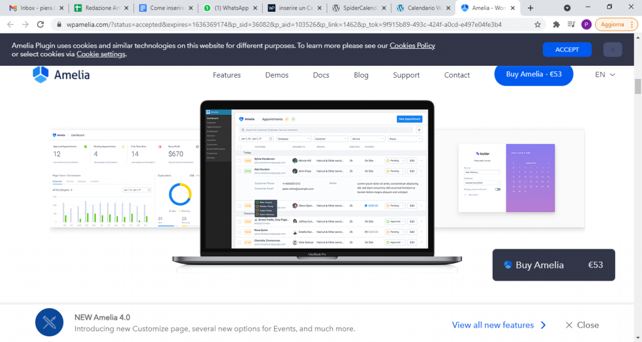642x342 pixels.
Task: Open the browser extensions puzzle icon
Action: [x=556, y=24]
